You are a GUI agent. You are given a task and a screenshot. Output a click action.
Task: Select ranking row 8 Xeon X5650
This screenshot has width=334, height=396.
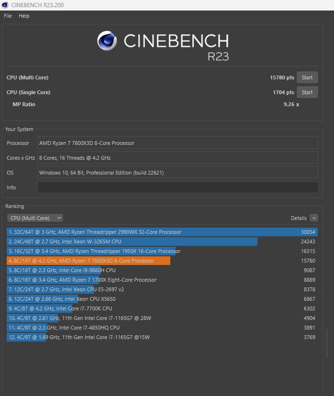point(162,299)
